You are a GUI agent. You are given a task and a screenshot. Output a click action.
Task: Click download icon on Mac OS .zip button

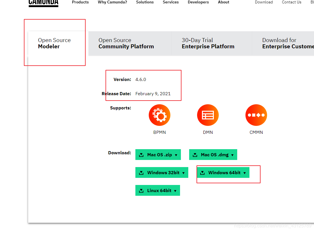pyautogui.click(x=141, y=155)
